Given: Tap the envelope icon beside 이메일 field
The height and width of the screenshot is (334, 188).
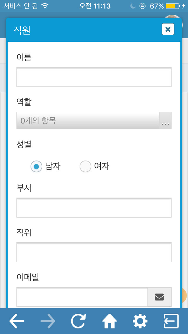Looking at the screenshot, I should [160, 297].
